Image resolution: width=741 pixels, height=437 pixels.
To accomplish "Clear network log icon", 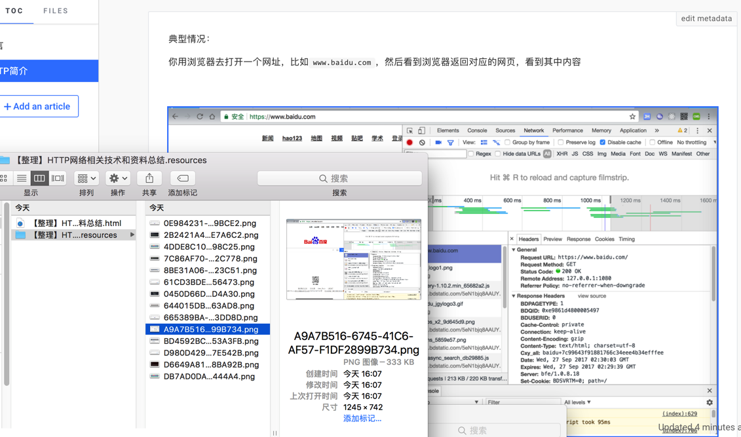I will pyautogui.click(x=422, y=142).
